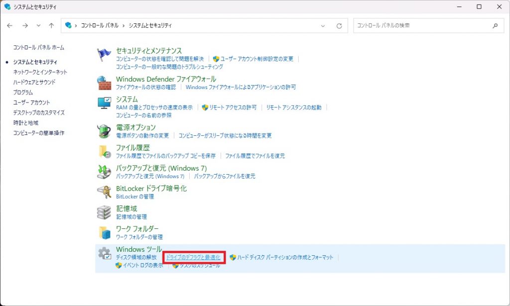Open コンピューターの一般的な問題のトラブルシューティング

169,67
